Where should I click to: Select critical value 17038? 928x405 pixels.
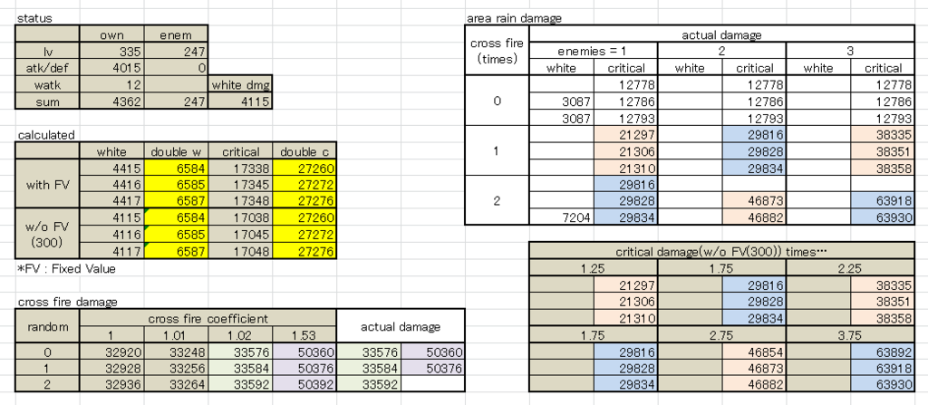click(239, 217)
